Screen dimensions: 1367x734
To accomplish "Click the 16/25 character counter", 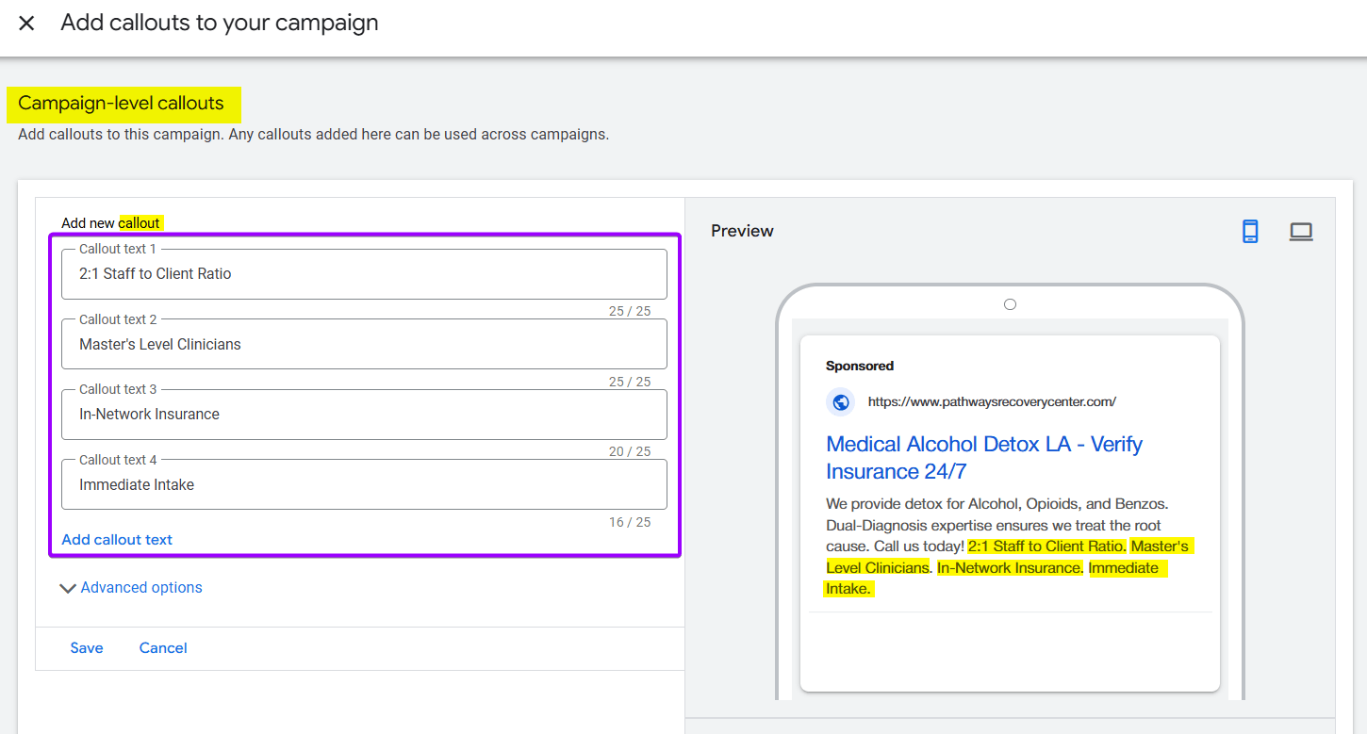I will click(x=630, y=521).
